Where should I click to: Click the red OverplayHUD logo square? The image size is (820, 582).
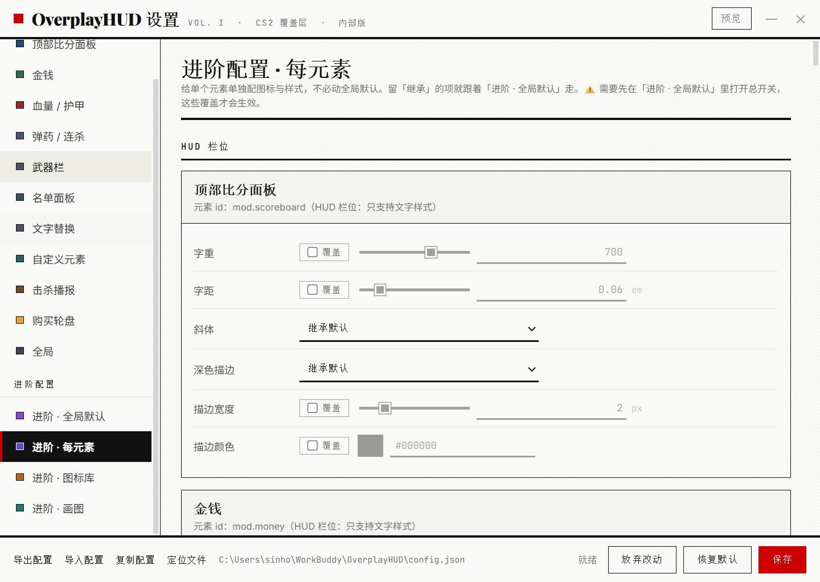click(19, 19)
